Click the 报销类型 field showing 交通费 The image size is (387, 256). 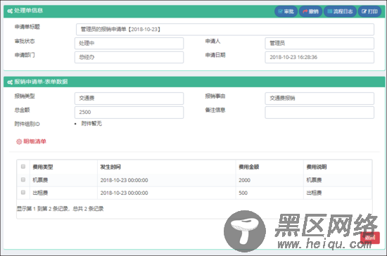click(x=129, y=98)
